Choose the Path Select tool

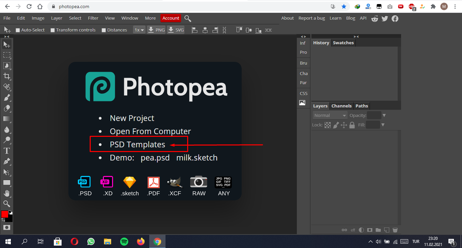click(7, 172)
